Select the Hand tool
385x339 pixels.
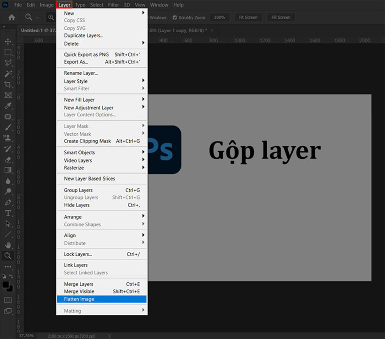click(8, 245)
